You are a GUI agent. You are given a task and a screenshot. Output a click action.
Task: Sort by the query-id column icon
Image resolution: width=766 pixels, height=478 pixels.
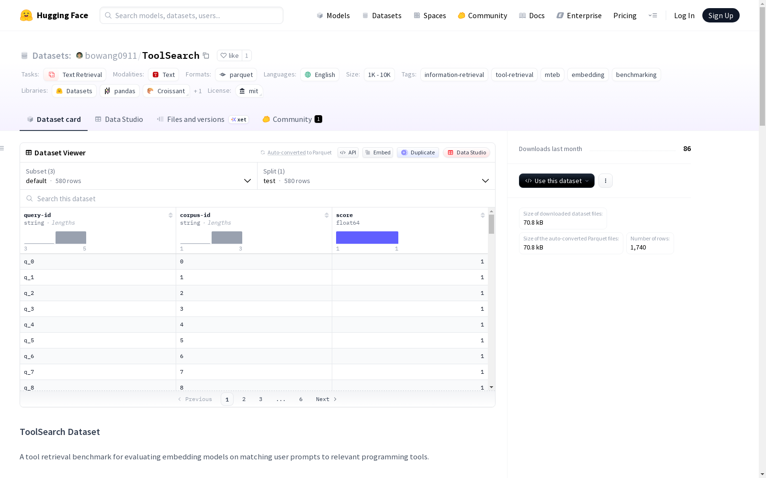(x=170, y=215)
